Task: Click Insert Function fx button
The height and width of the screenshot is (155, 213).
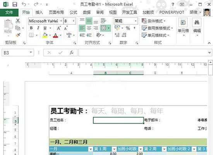Action: (72, 52)
